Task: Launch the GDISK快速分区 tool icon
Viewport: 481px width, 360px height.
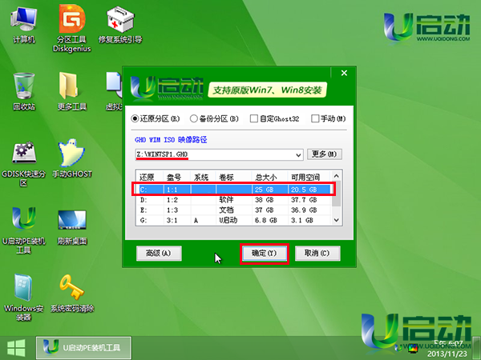Action: coord(23,154)
